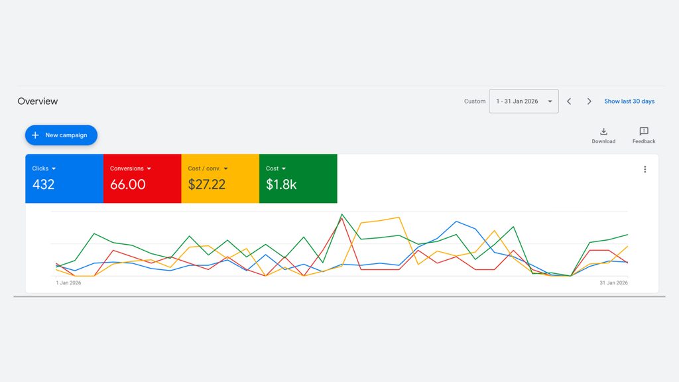Select the $27.22 cost per conversion value

207,184
